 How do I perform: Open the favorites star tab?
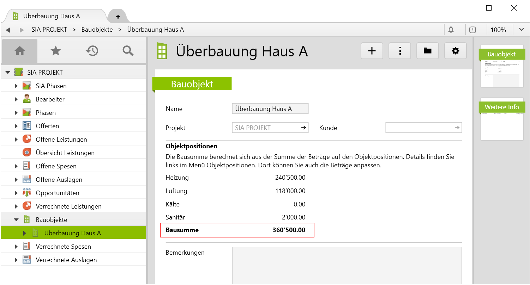56,51
